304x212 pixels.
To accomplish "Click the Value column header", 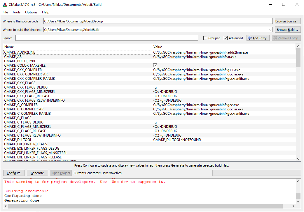I will click(x=224, y=47).
